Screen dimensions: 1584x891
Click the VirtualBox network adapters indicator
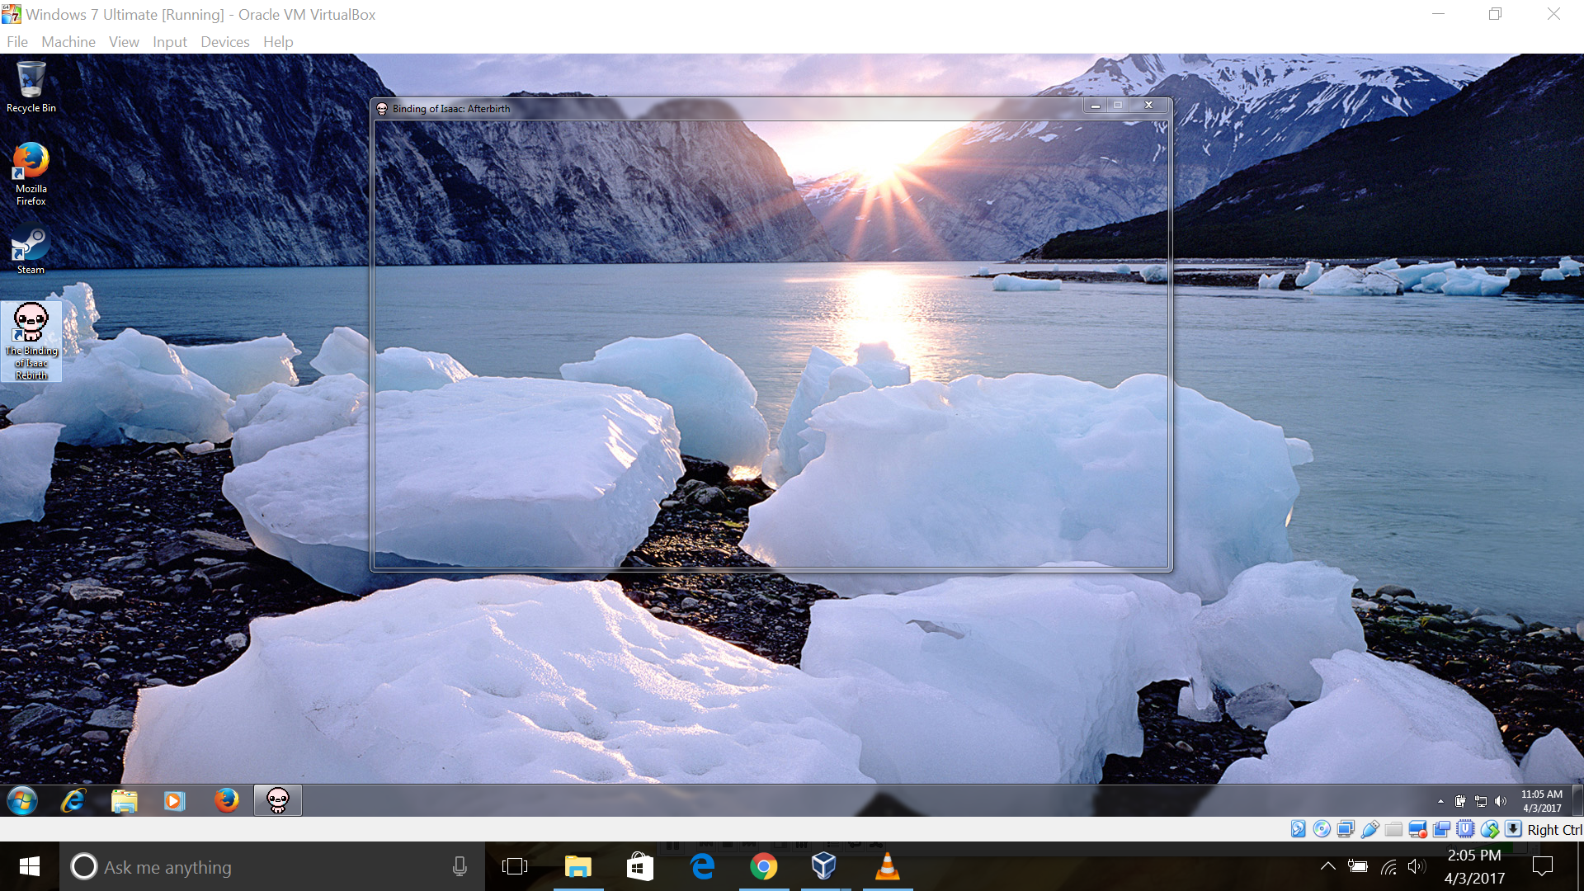click(1346, 829)
